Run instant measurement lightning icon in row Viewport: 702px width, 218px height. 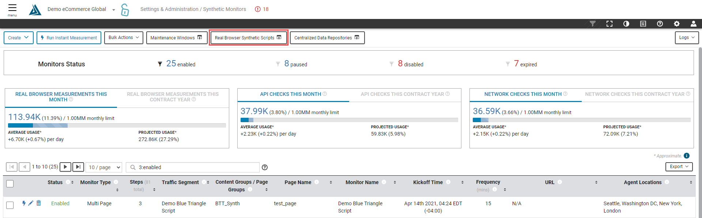pos(24,203)
